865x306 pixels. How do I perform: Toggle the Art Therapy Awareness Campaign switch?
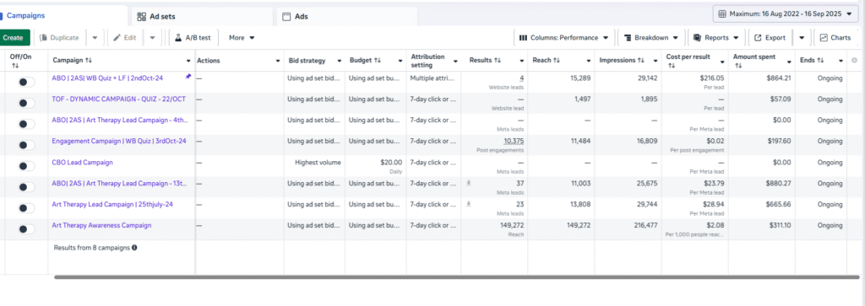(26, 228)
